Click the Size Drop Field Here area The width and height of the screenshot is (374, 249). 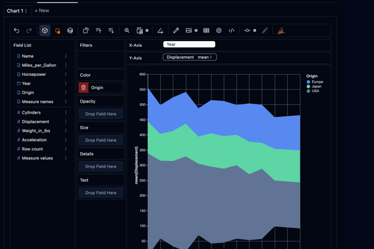101,140
